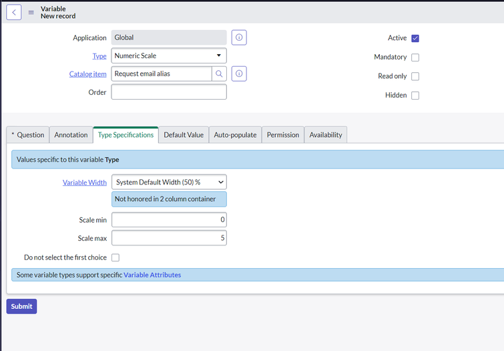This screenshot has height=351, width=504.
Task: Enable the Mandatory checkbox
Action: tap(415, 57)
